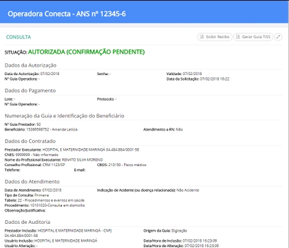This screenshot has height=248, width=289.
Task: Click the Dados da Autorização section heading
Action: pos(30,65)
